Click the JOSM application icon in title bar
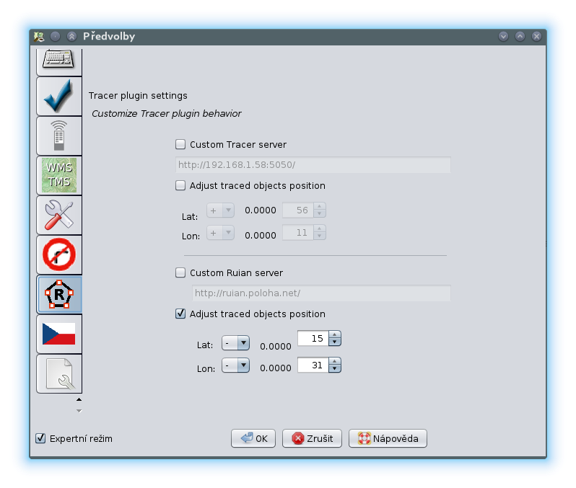 tap(39, 36)
